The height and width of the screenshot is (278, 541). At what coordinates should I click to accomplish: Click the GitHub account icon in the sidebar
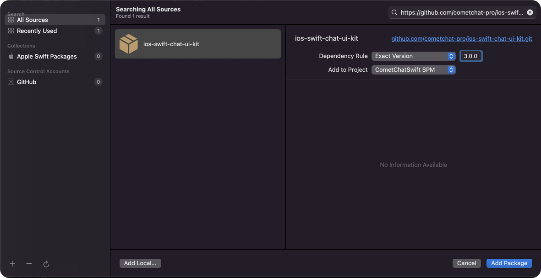11,82
